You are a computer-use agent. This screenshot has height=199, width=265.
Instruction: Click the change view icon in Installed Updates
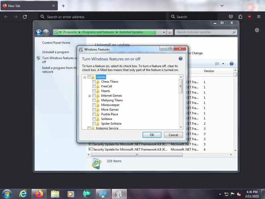pyautogui.click(x=217, y=64)
